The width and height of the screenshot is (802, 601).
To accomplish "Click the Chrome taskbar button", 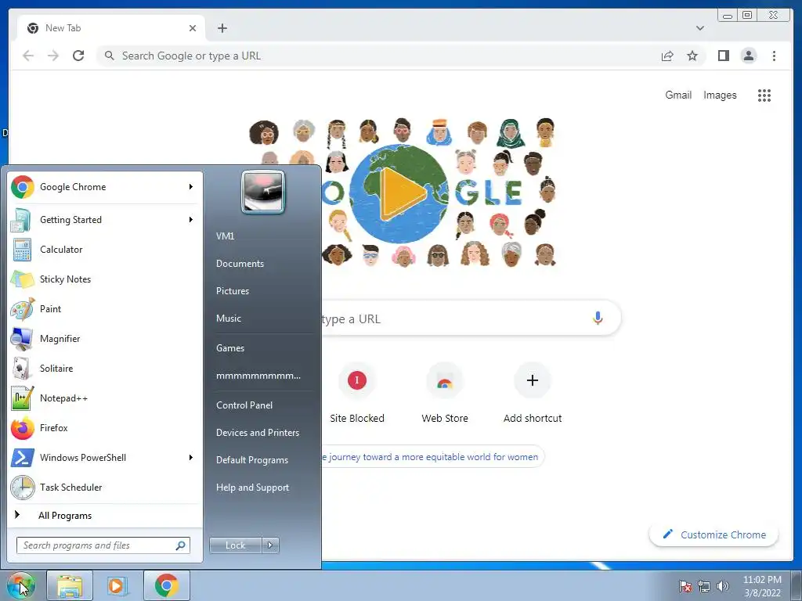I will pyautogui.click(x=167, y=585).
